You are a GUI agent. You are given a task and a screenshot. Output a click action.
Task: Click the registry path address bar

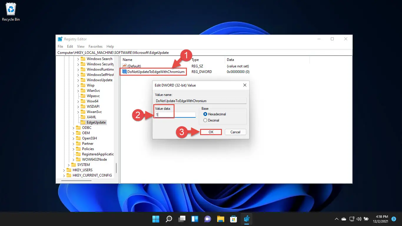[x=204, y=53]
